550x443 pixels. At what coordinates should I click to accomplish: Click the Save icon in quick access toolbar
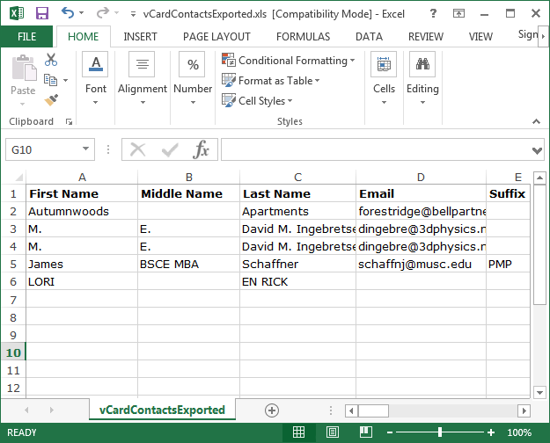(x=42, y=13)
